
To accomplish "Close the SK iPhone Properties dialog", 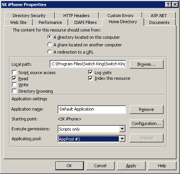I will [175, 5].
